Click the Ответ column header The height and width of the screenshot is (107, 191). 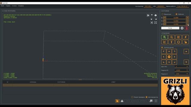(113, 82)
